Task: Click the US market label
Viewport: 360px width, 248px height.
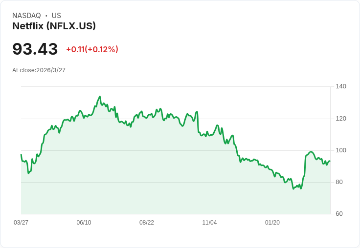Action: point(56,16)
